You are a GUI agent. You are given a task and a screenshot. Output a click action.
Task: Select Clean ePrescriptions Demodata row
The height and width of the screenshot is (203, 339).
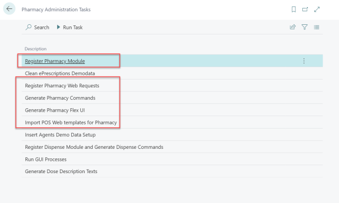pyautogui.click(x=172, y=73)
